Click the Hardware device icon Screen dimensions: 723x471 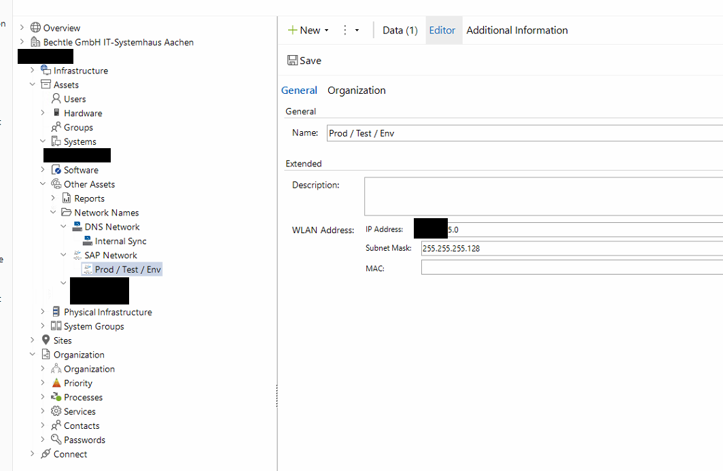click(x=56, y=114)
